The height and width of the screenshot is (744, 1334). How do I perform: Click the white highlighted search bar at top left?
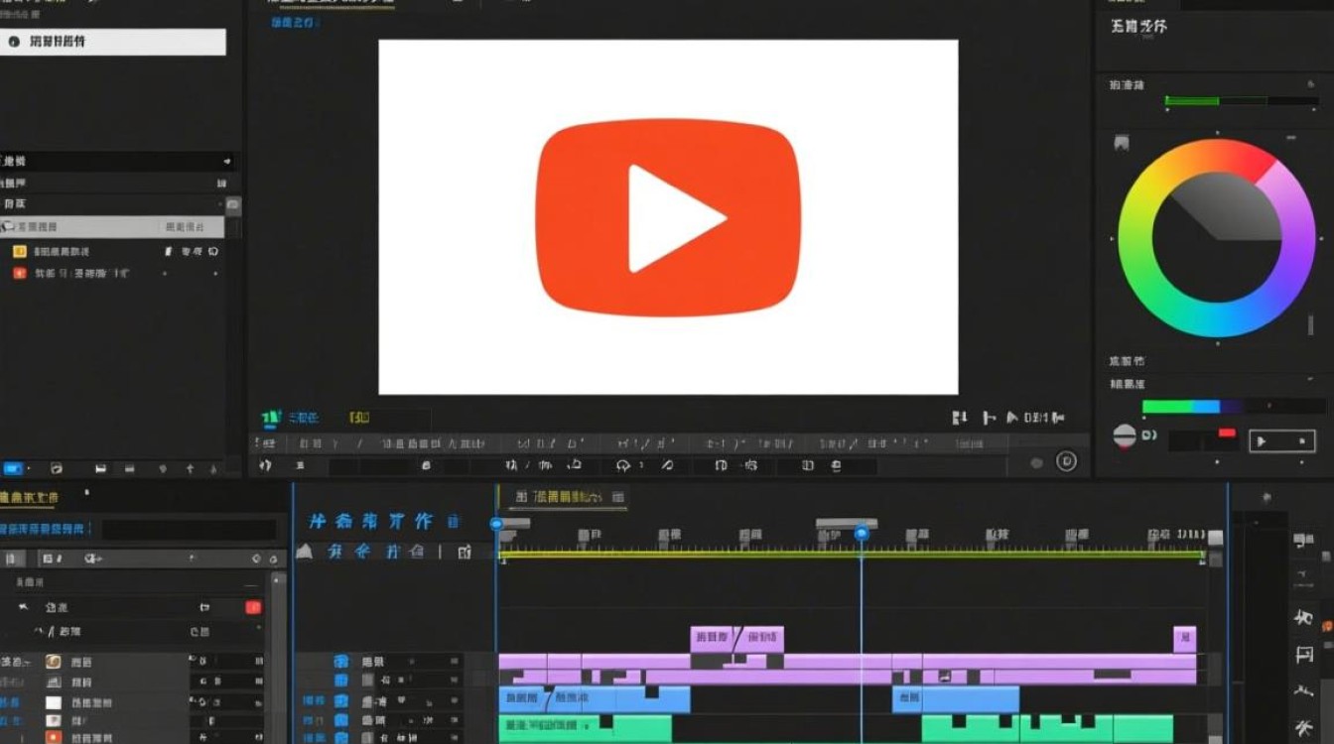(113, 42)
